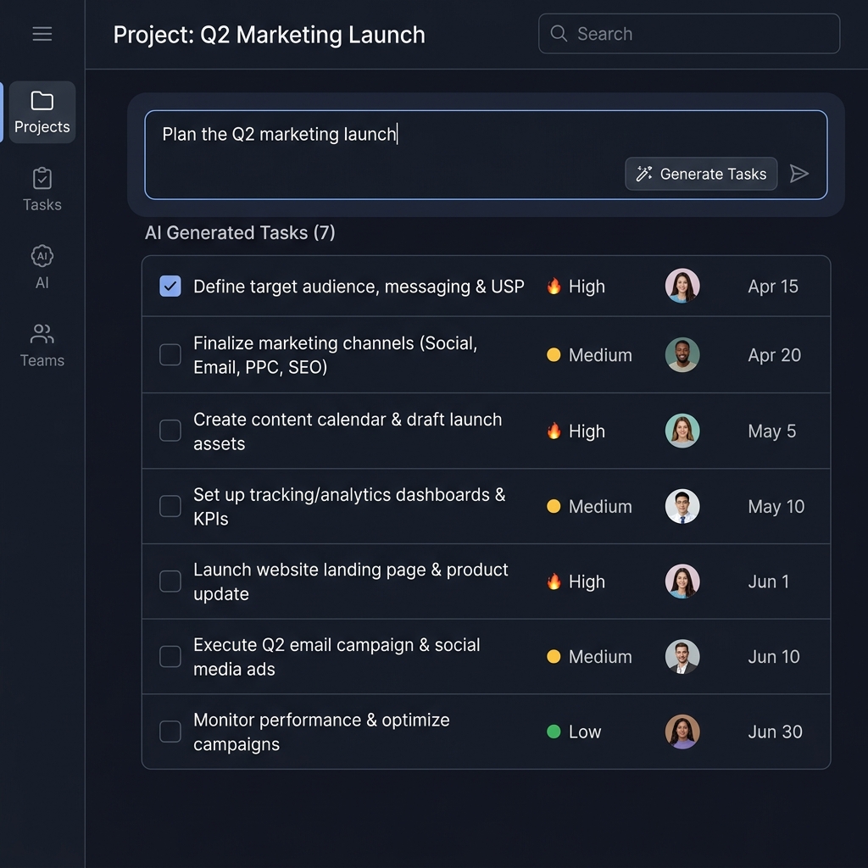Viewport: 868px width, 868px height.
Task: Click the Generate Tasks button
Action: (x=701, y=174)
